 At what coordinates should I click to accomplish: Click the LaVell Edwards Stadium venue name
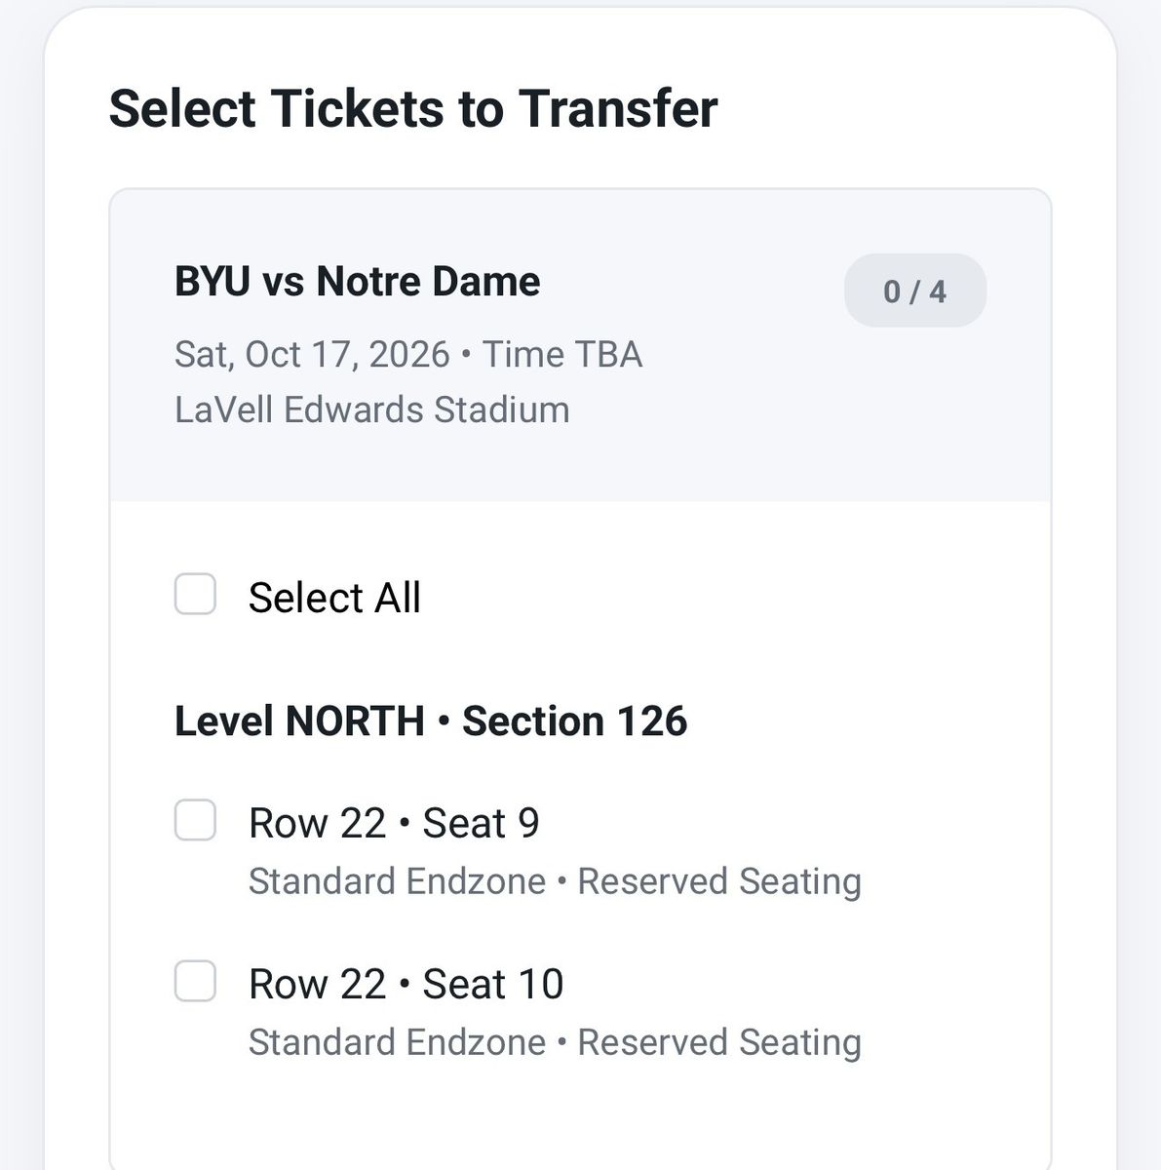point(372,409)
